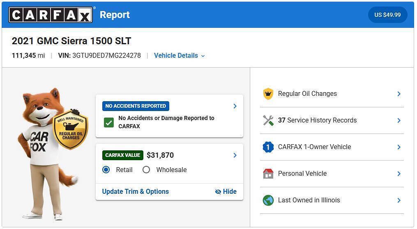
Task: Open the Regular Oil Changes chevron arrow
Action: (399, 94)
